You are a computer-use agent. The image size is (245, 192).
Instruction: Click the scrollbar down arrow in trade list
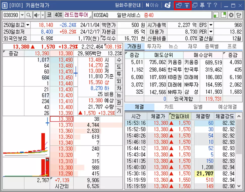tap(239, 186)
